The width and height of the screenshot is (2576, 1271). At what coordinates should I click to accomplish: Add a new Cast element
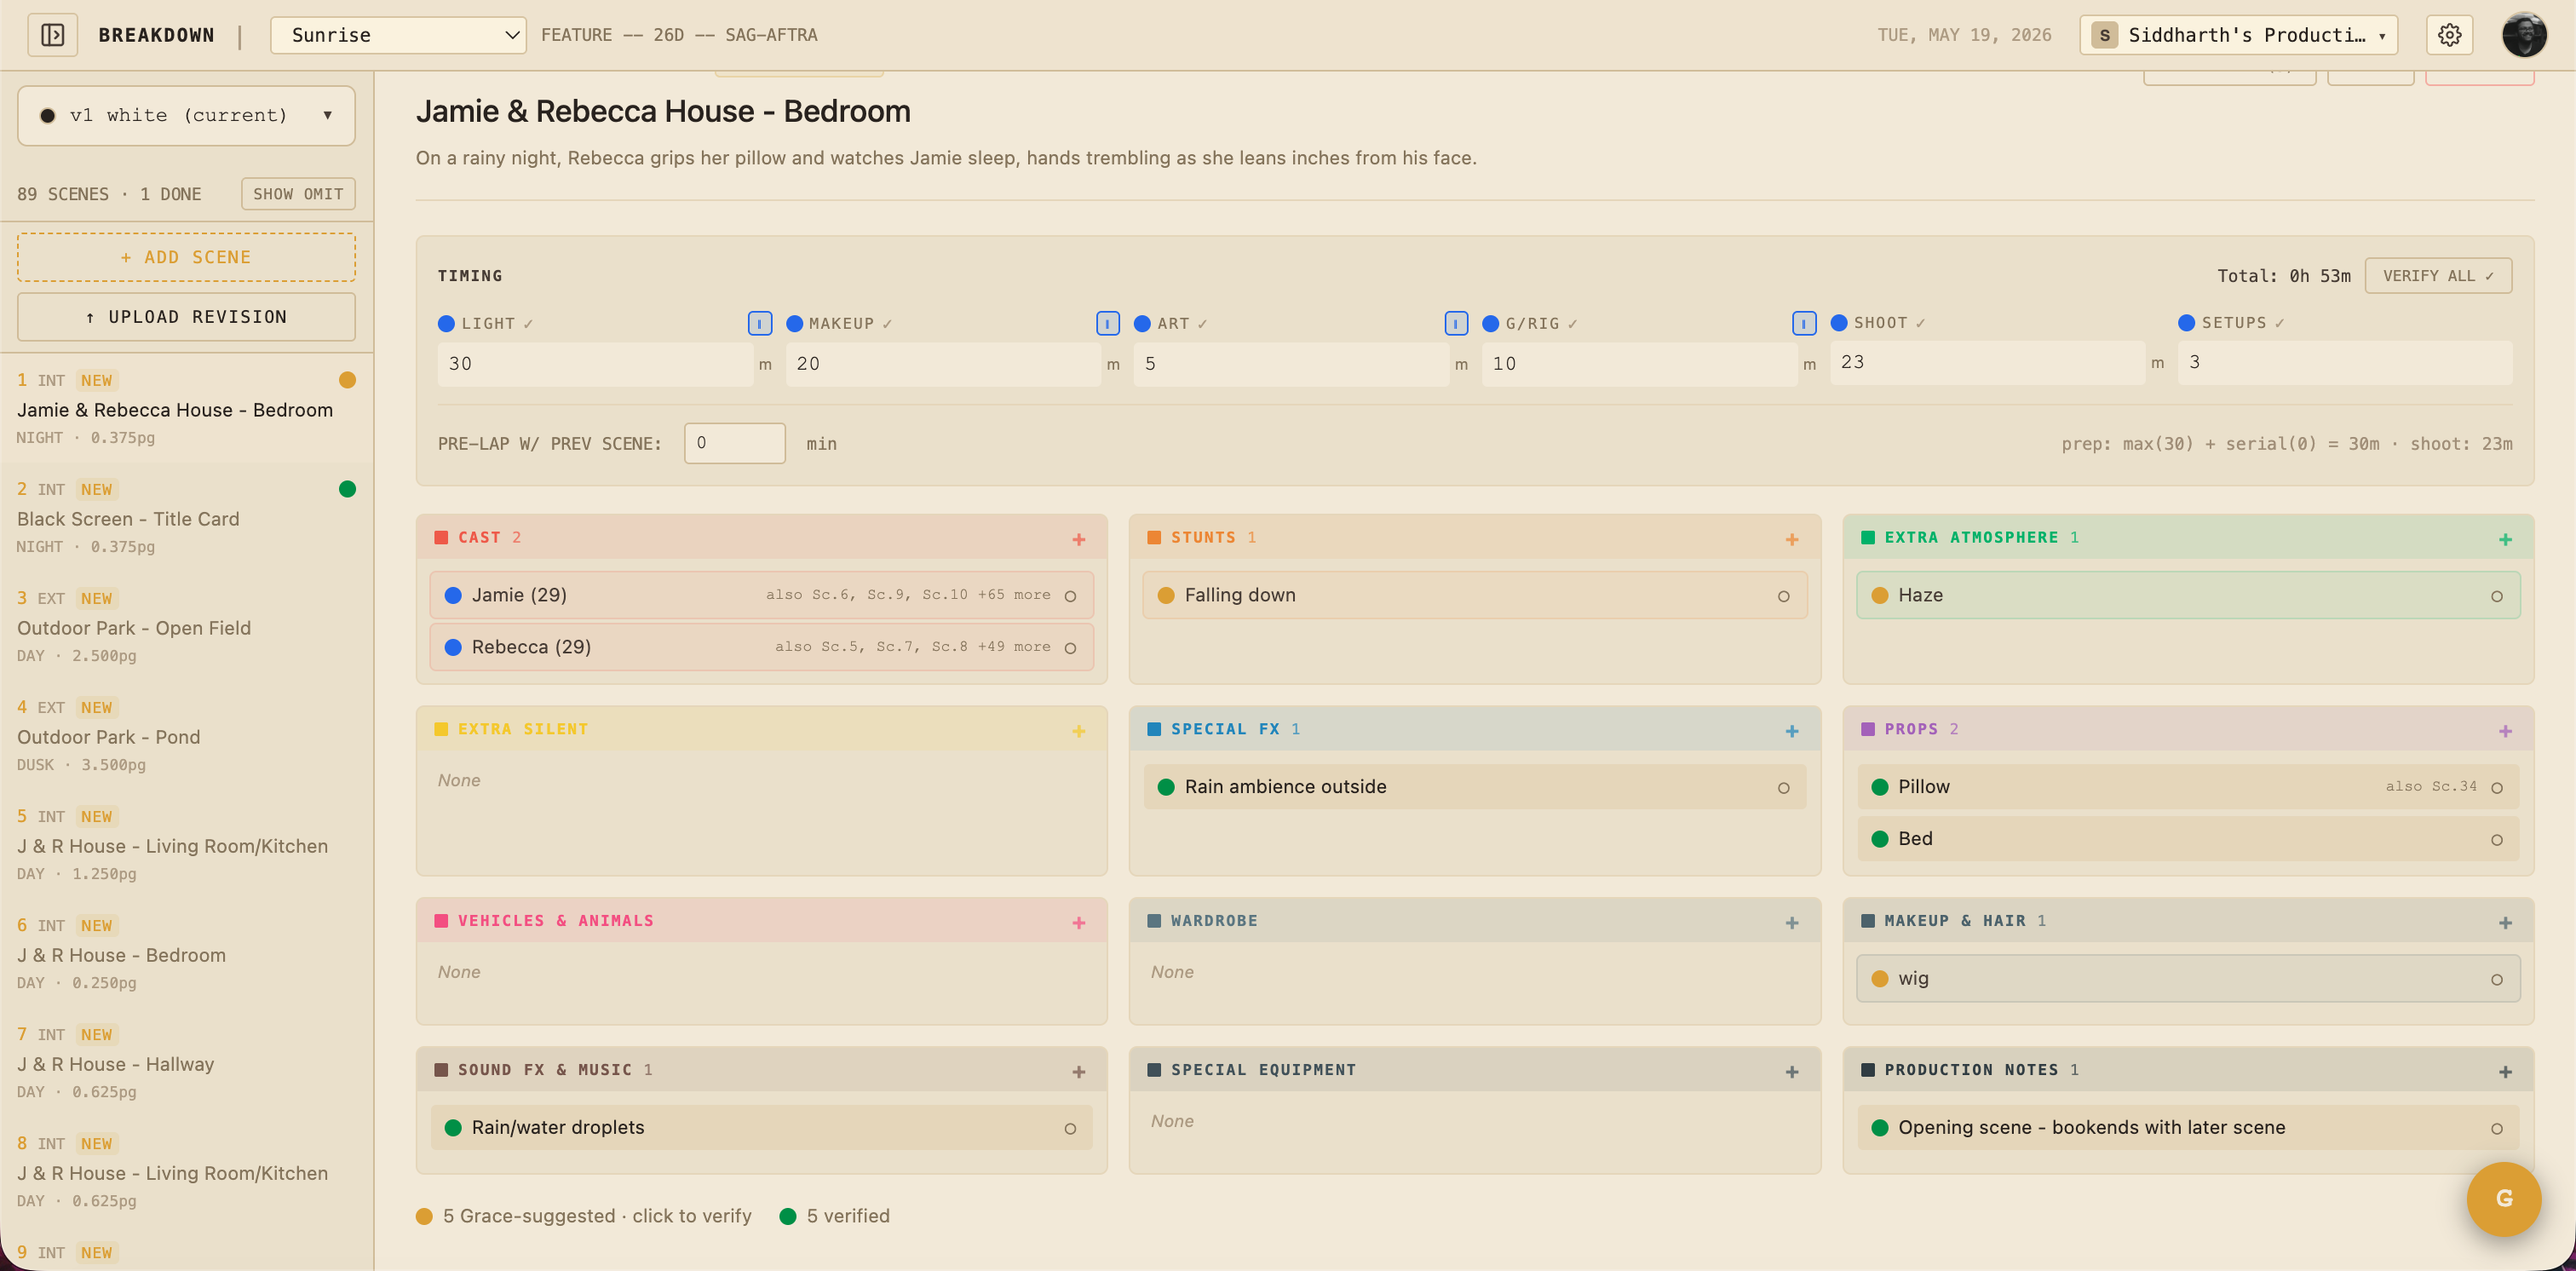tap(1078, 539)
